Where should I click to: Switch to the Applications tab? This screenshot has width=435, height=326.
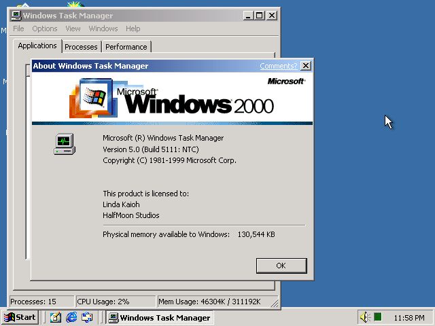pyautogui.click(x=37, y=46)
